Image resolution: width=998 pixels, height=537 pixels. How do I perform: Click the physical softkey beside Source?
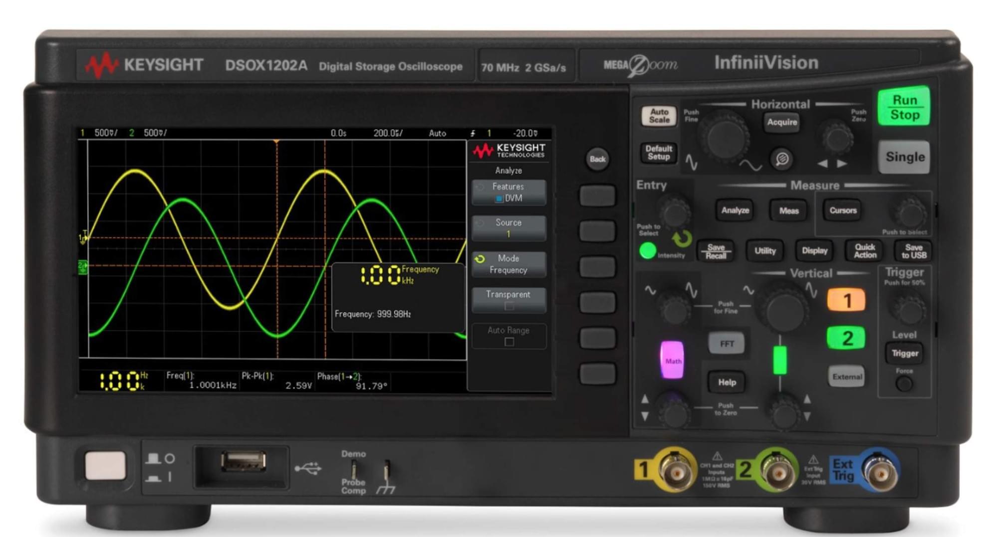tap(597, 231)
